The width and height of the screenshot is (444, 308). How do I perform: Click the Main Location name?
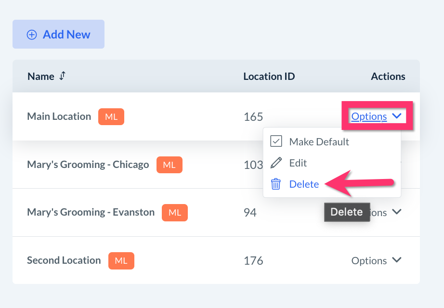point(59,116)
